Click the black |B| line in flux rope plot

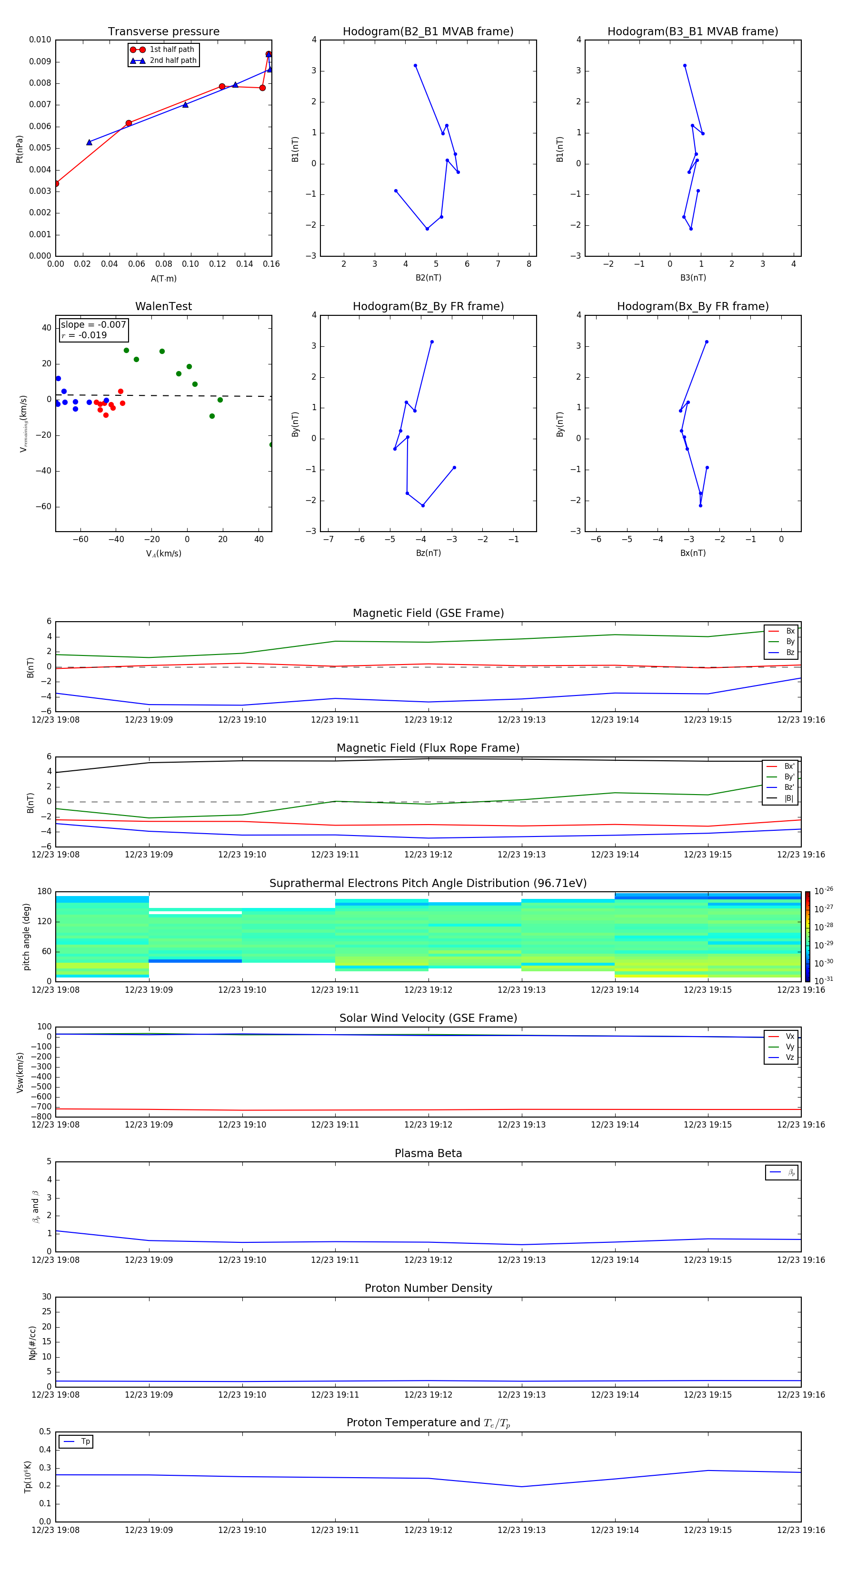point(428,758)
